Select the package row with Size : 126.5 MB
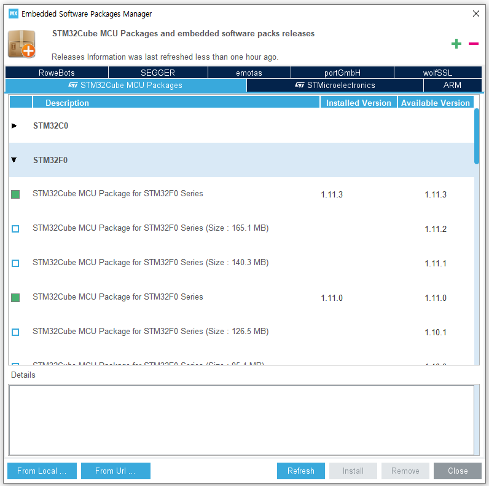Viewport: 489px width, 486px height. pyautogui.click(x=241, y=332)
